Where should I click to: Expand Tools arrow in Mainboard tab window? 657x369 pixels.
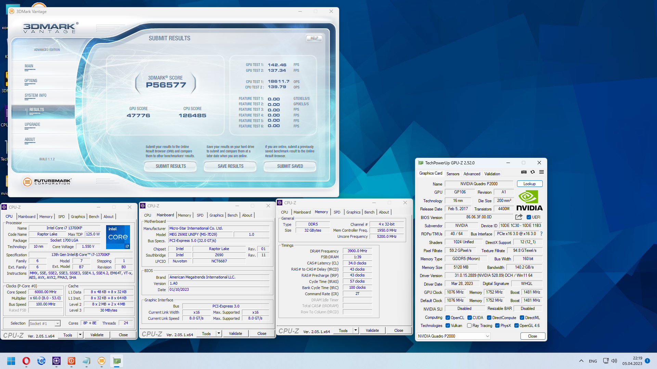coord(219,333)
